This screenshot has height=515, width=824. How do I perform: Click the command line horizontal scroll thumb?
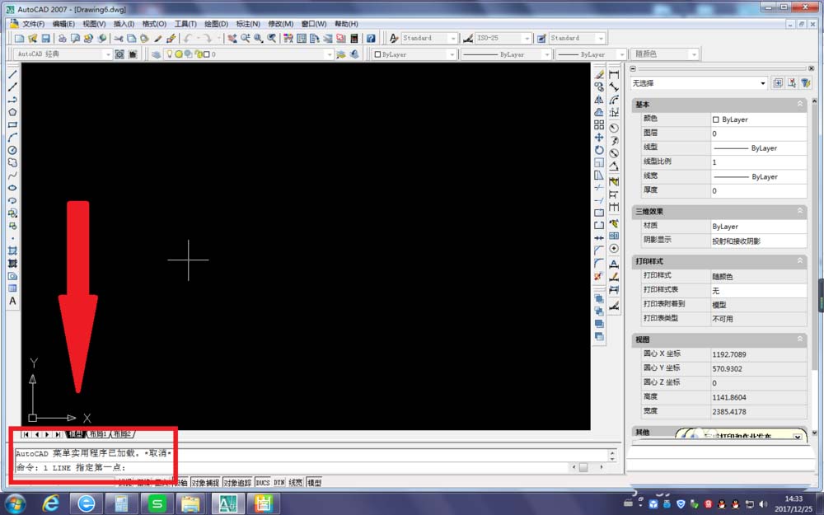(583, 467)
